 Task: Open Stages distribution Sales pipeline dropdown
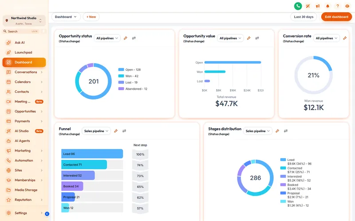[257, 131]
